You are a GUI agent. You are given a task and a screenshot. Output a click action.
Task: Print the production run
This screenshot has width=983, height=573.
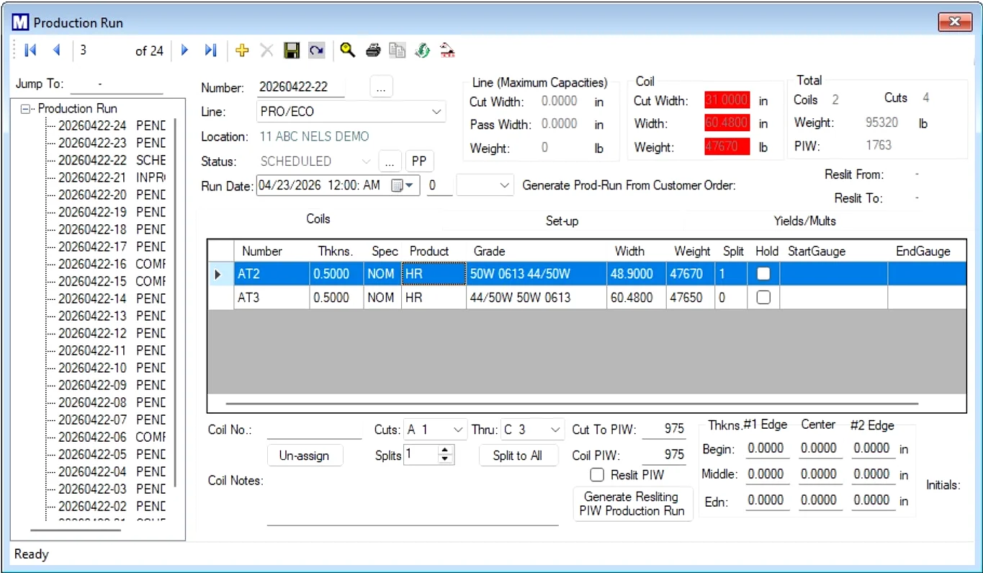[372, 50]
